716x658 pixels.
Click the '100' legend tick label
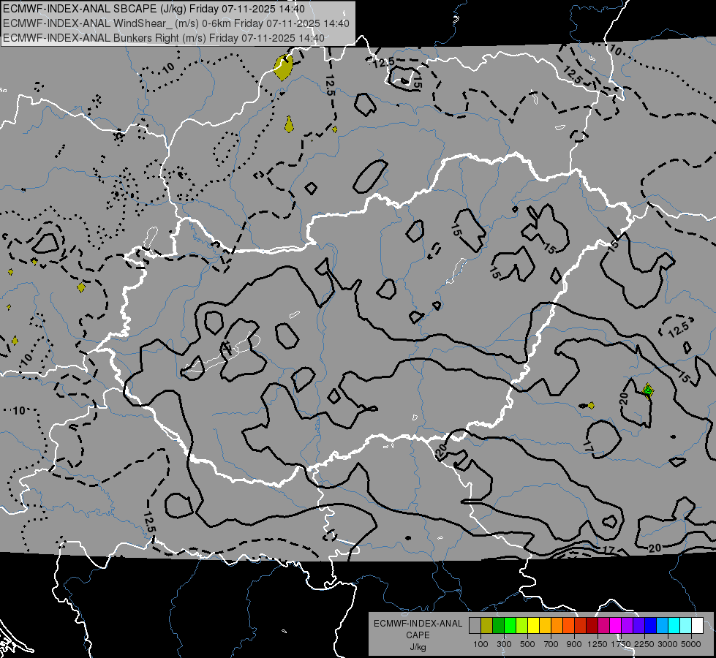coord(481,644)
